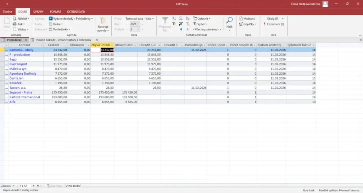Expand the Testovací data - Káťa selector
The height and width of the screenshot is (193, 363).
[x=140, y=18]
